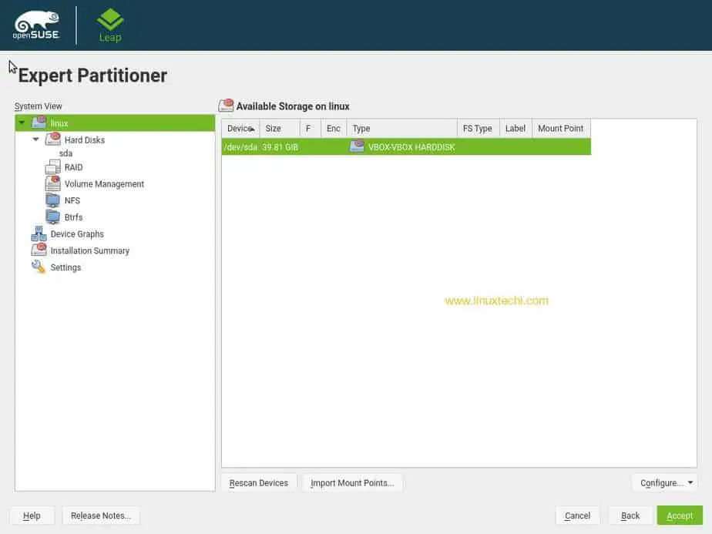Sort by the Enc column header
This screenshot has width=712, height=534.
[x=334, y=129]
